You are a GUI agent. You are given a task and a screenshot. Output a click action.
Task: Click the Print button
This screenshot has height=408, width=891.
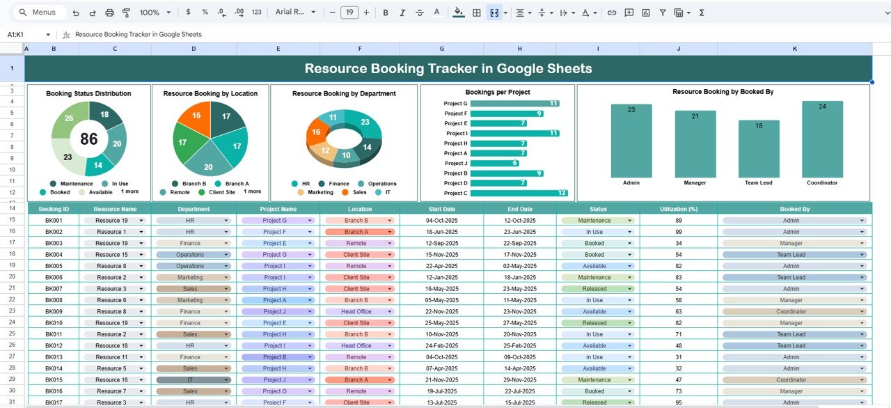point(110,13)
